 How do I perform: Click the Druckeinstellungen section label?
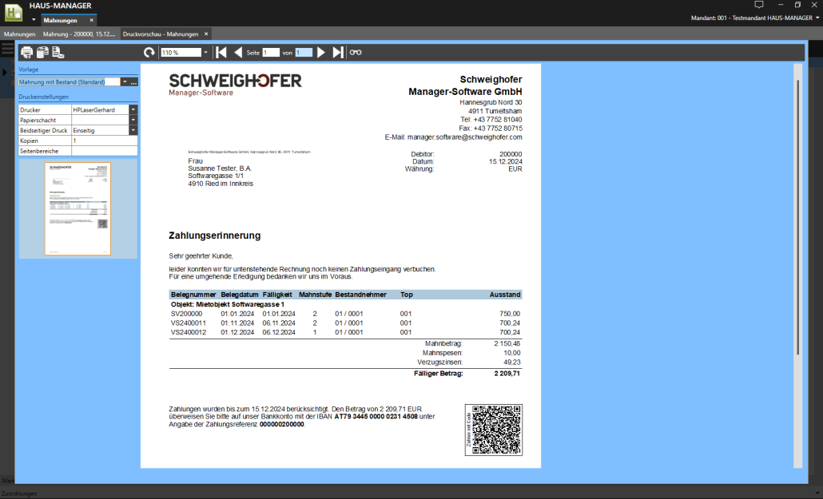[44, 97]
